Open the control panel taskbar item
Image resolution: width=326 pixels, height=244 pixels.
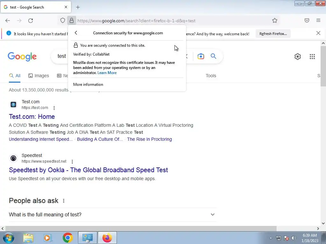pyautogui.click(x=87, y=238)
